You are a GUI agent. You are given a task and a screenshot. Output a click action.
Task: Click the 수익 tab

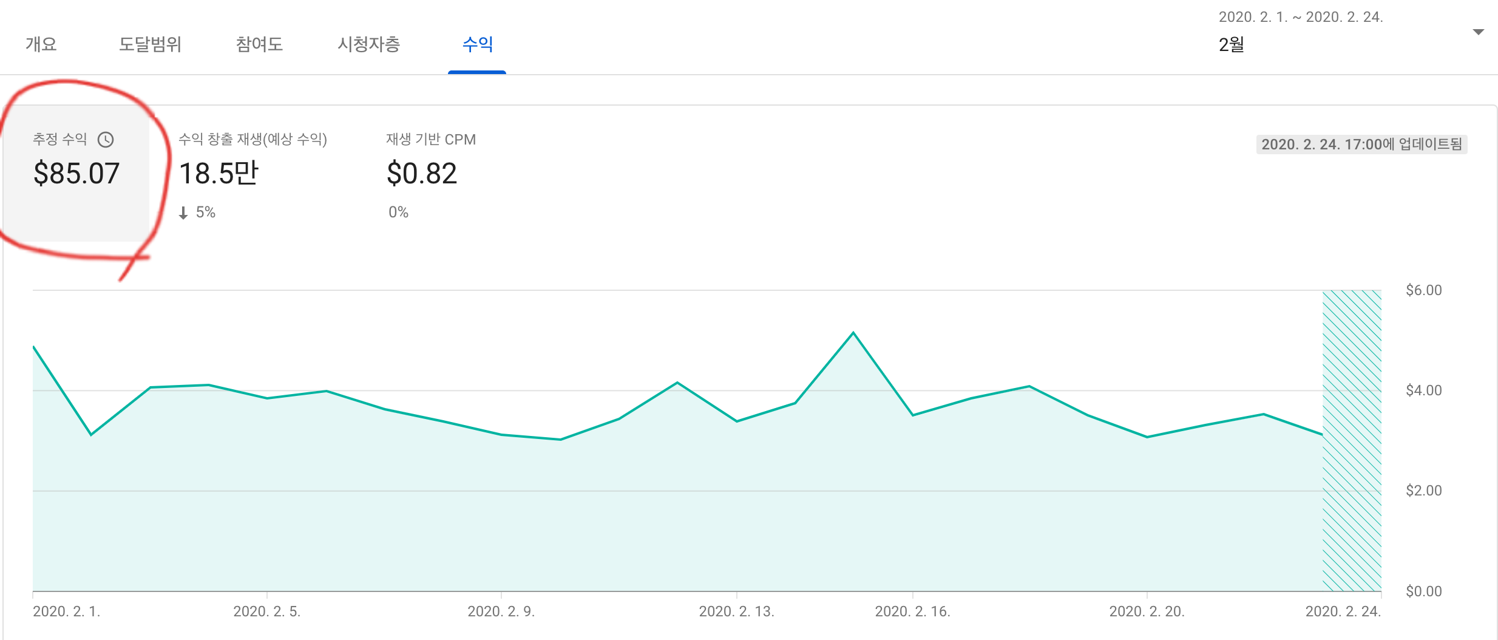(477, 44)
